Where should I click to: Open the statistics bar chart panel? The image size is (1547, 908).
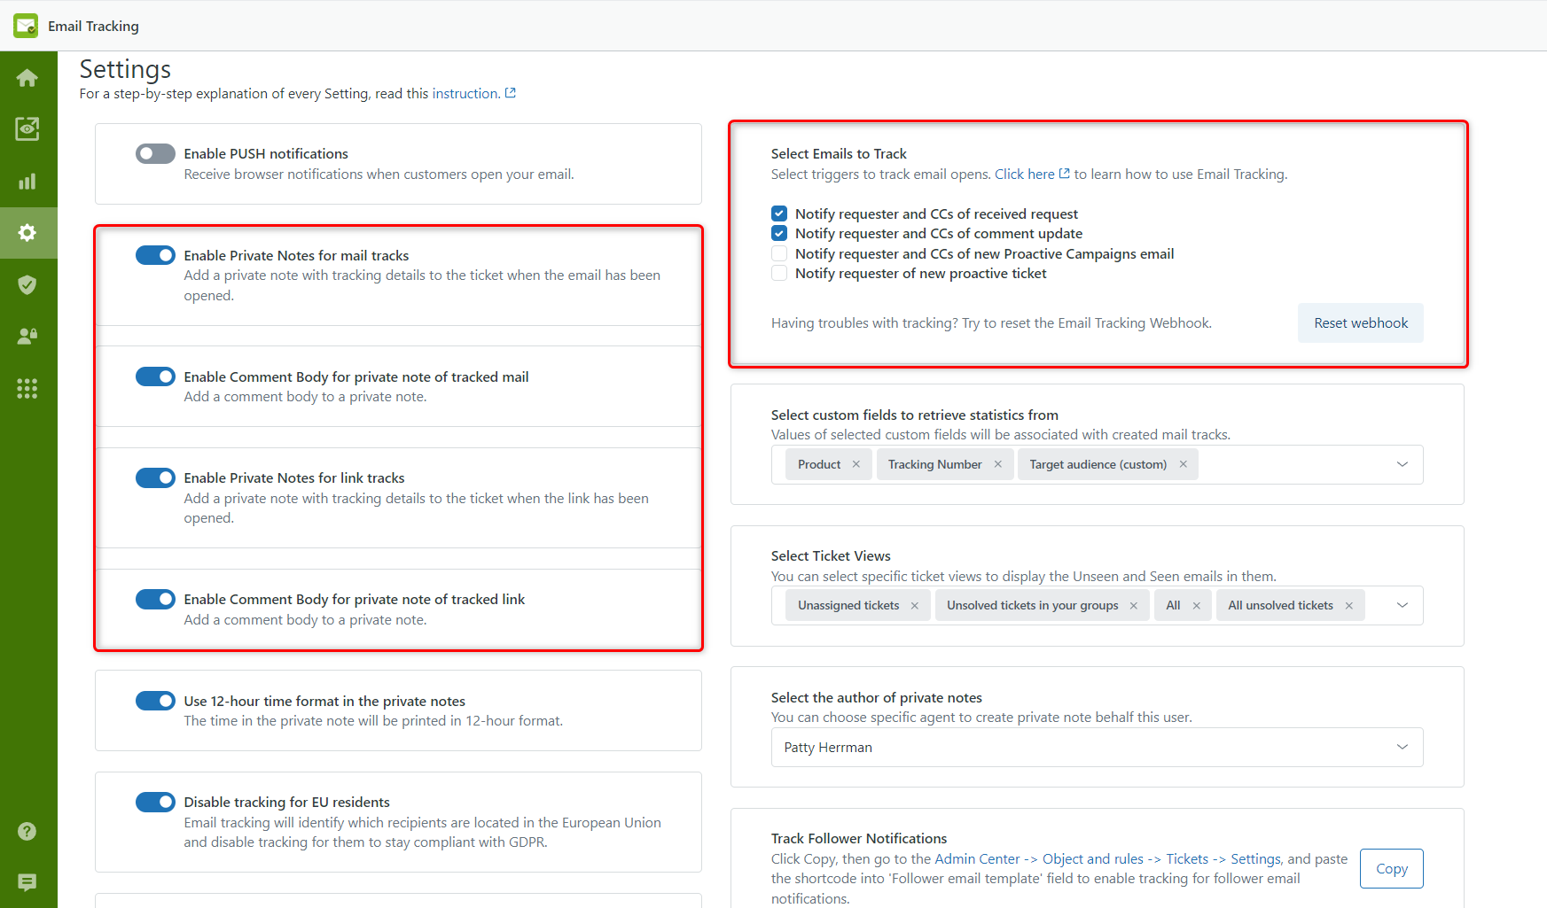point(27,181)
